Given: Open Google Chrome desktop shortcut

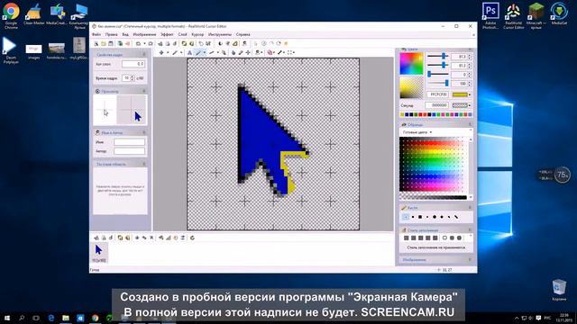Looking at the screenshot, I should [x=11, y=15].
